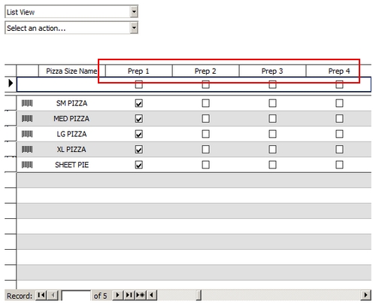
Task: Jump to the last record
Action: (129, 295)
